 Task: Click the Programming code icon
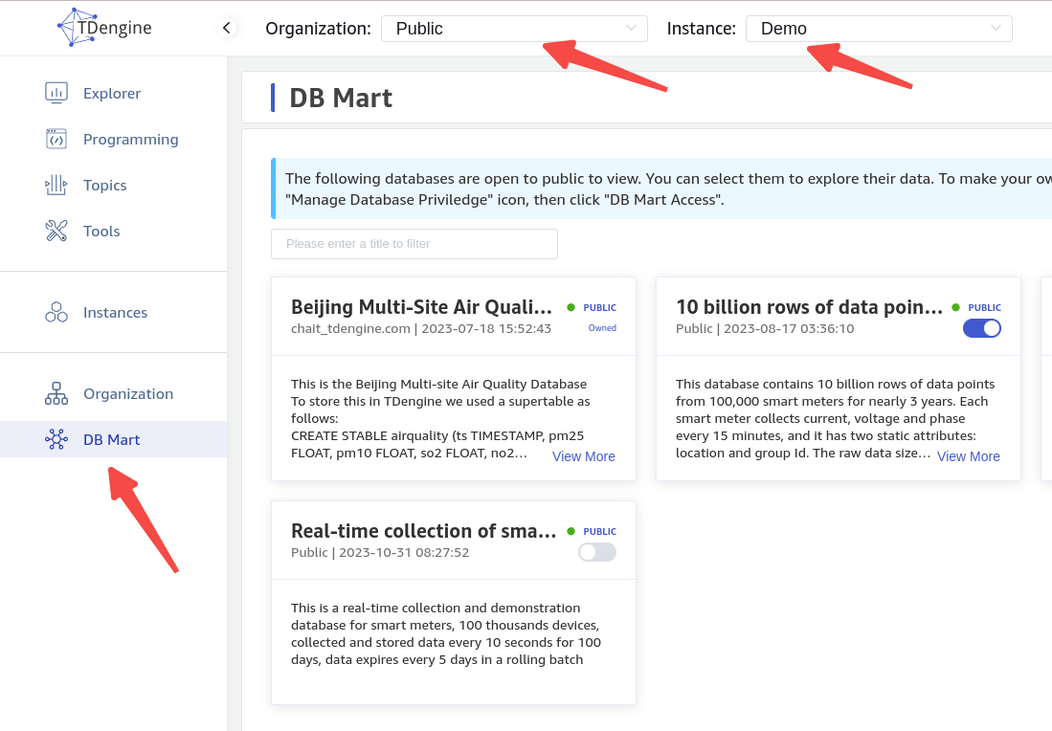pyautogui.click(x=56, y=139)
